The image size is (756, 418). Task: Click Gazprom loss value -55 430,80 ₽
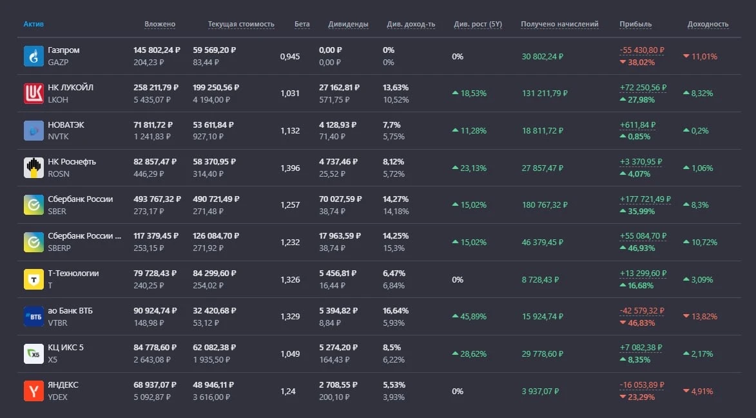642,50
